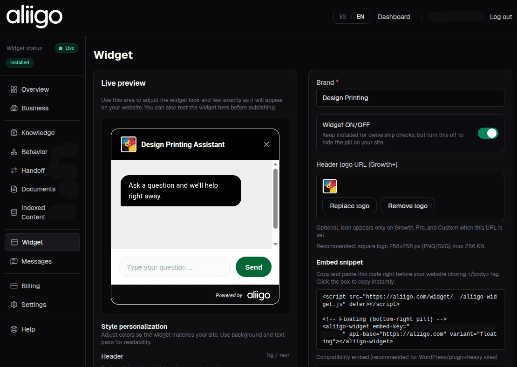Click the Replace logo button
The height and width of the screenshot is (367, 517).
point(349,206)
